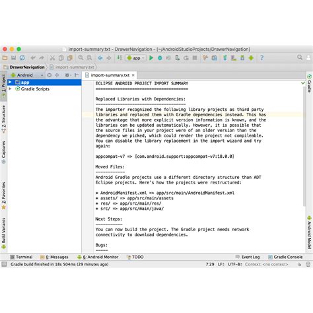Open the Android project view dropdown
Viewport: 313px width, 313px height.
(27, 75)
